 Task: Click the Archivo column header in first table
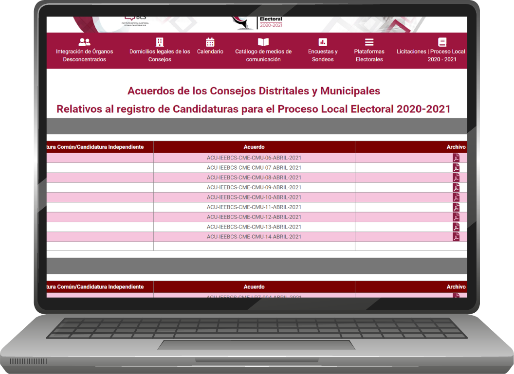coord(456,147)
